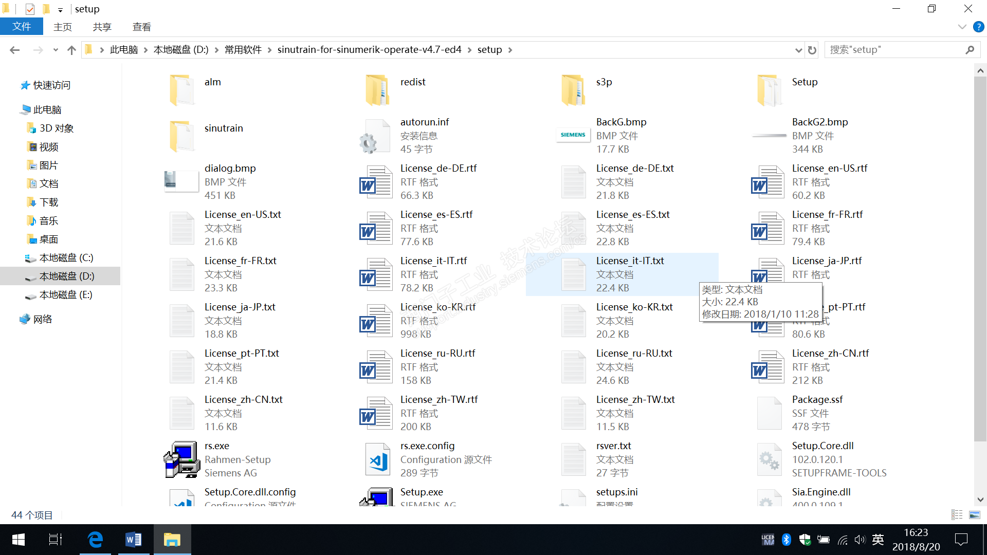This screenshot has width=987, height=555.
Task: Switch to large icons view button
Action: tap(975, 514)
